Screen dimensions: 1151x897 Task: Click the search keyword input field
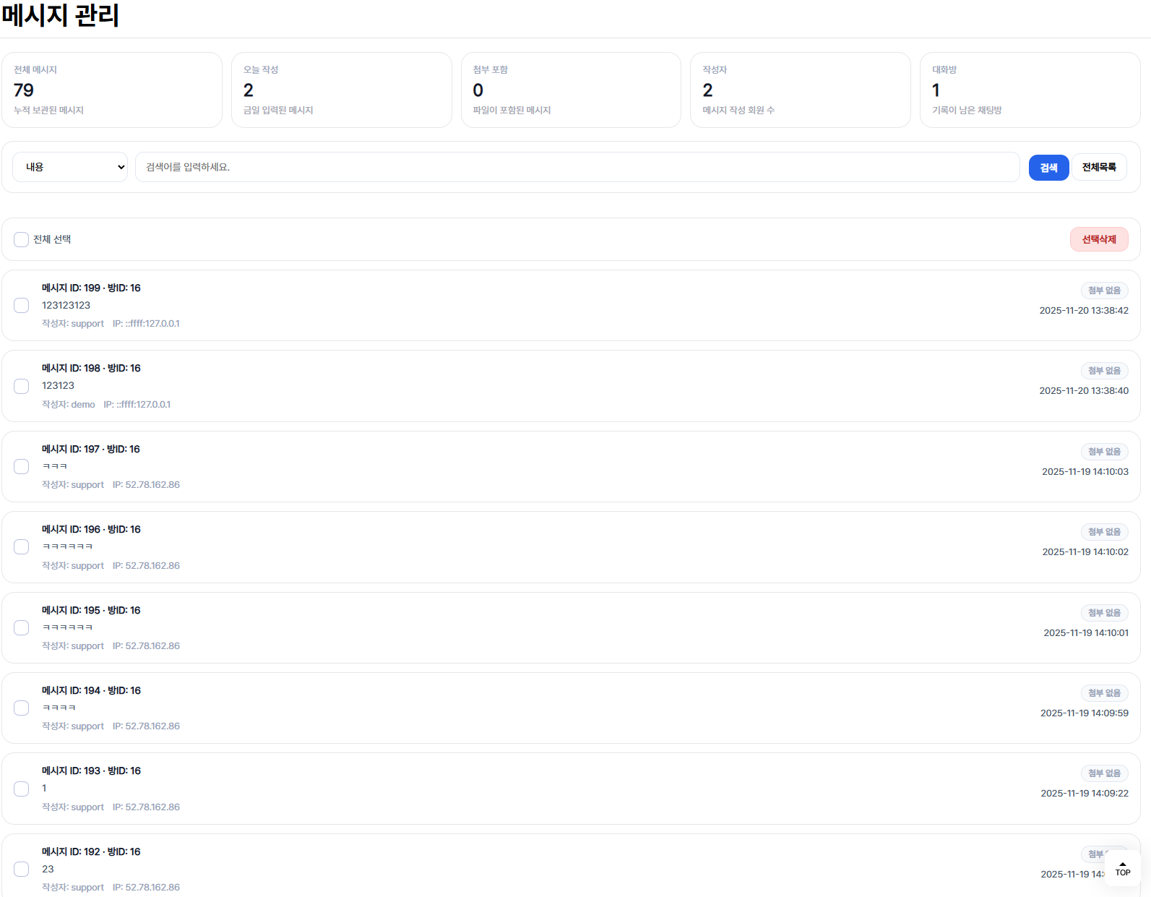click(577, 167)
